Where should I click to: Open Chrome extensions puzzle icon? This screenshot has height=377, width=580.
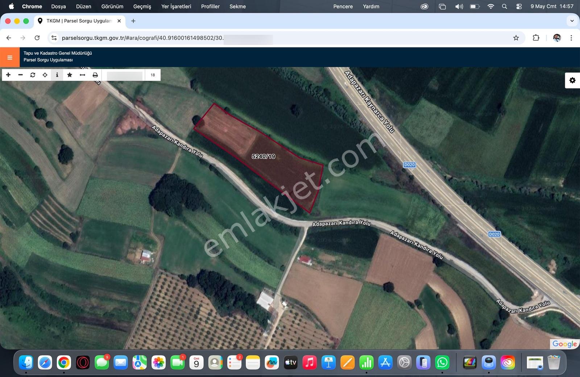coord(536,38)
